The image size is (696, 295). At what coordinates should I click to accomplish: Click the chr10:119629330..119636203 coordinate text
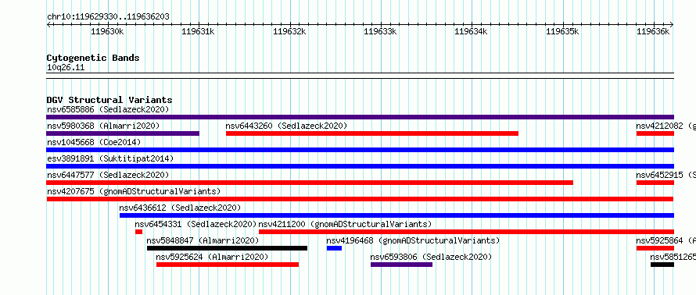tap(108, 17)
